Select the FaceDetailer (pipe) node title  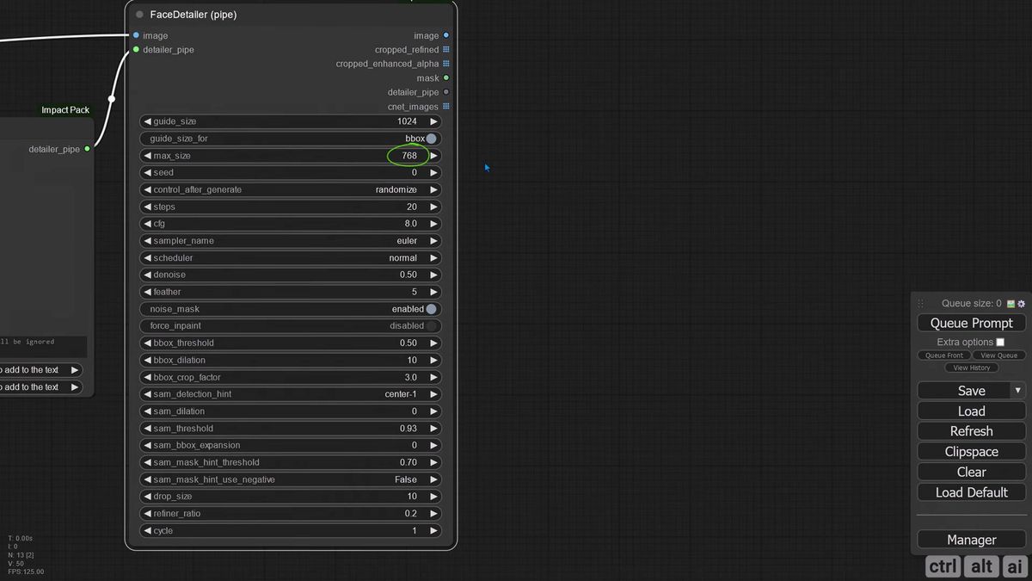(193, 15)
